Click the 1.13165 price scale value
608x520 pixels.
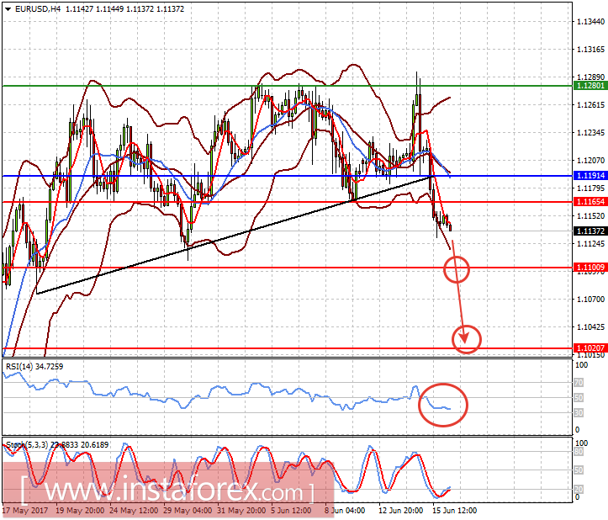tap(590, 50)
